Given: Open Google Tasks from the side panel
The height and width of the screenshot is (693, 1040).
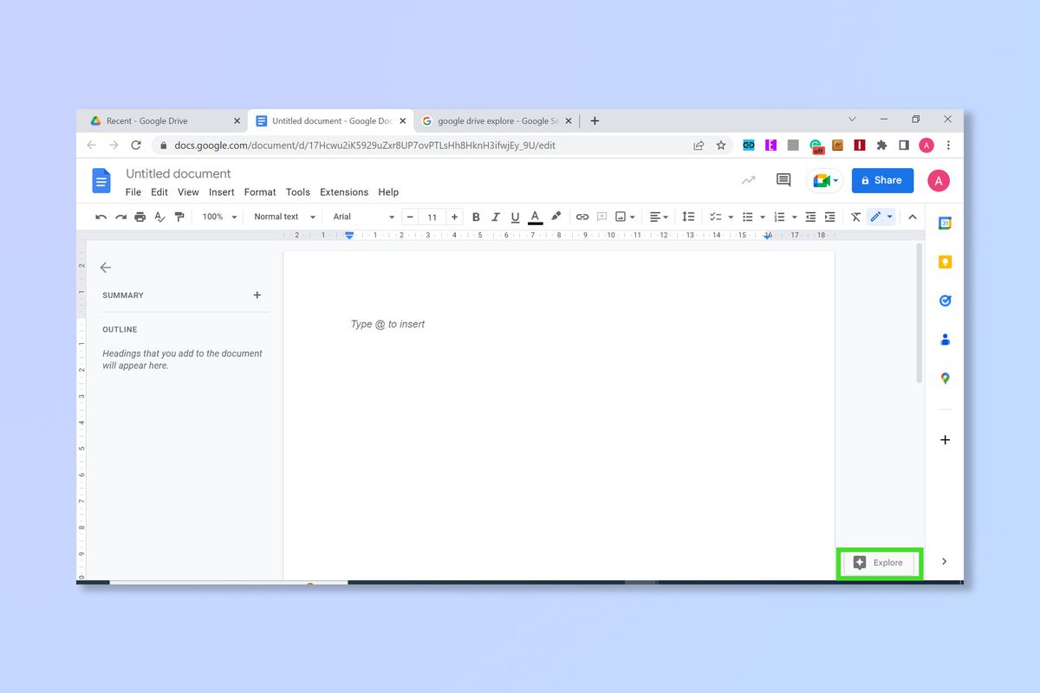Looking at the screenshot, I should (944, 300).
